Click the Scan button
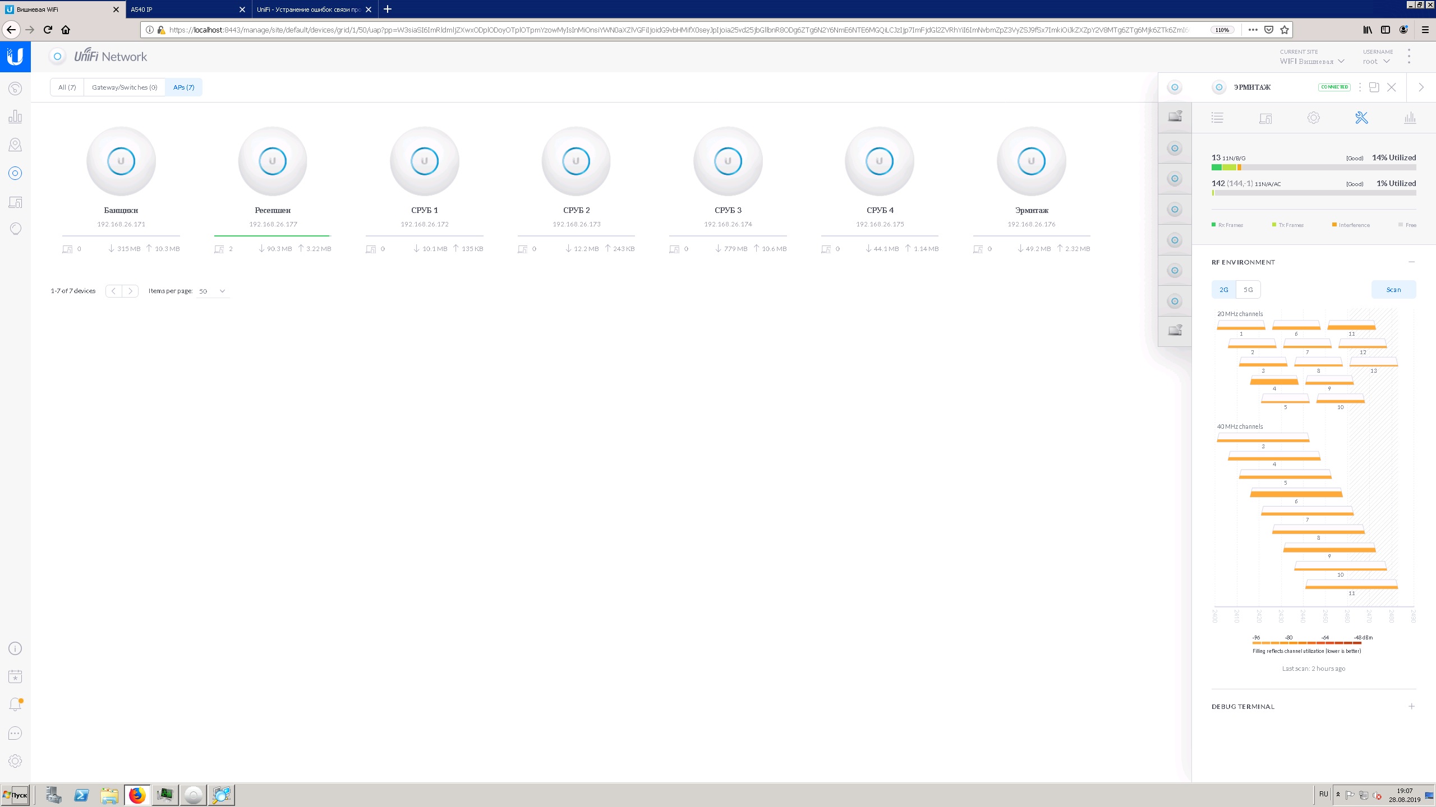Screen dimensions: 1436x807 tap(1393, 290)
